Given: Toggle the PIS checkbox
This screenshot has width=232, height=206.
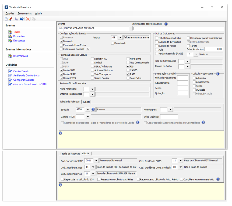Looking at the screenshot, I should pyautogui.click(x=128, y=66).
